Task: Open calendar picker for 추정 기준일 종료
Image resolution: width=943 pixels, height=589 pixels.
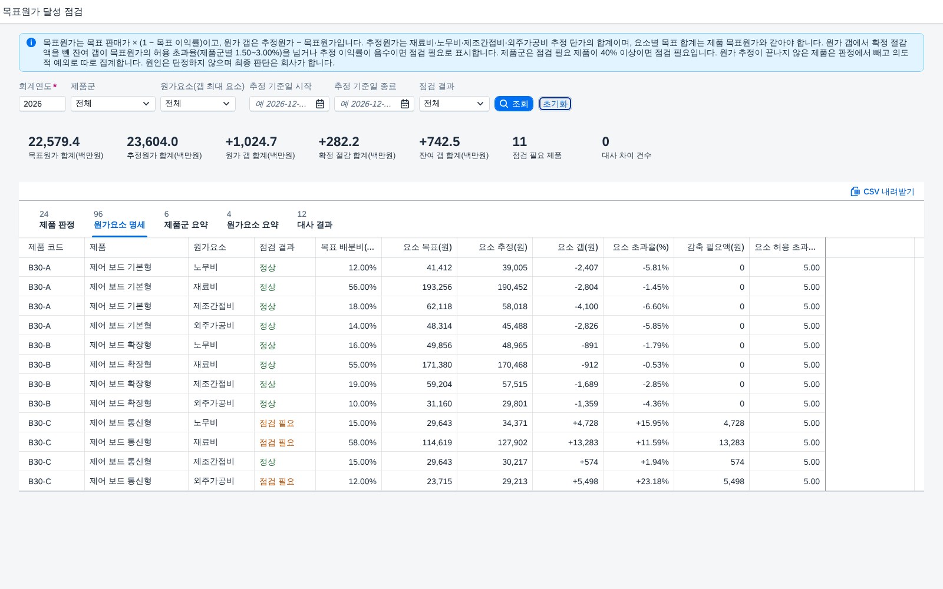Action: pos(405,104)
